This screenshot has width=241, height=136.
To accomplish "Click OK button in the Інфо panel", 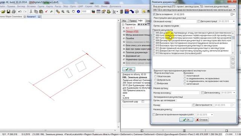I will point(129,69).
